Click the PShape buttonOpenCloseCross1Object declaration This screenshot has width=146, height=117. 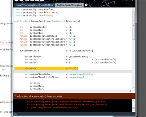[47, 42]
